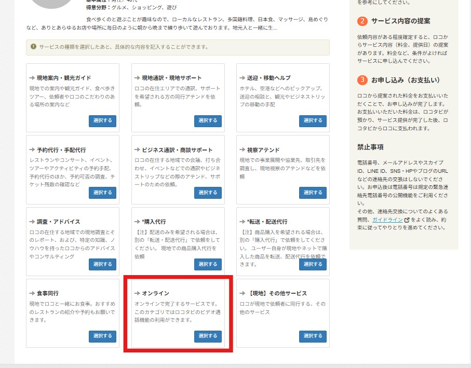Open the ガイドライン link
Viewport: 471px width, 368px height.
(387, 220)
